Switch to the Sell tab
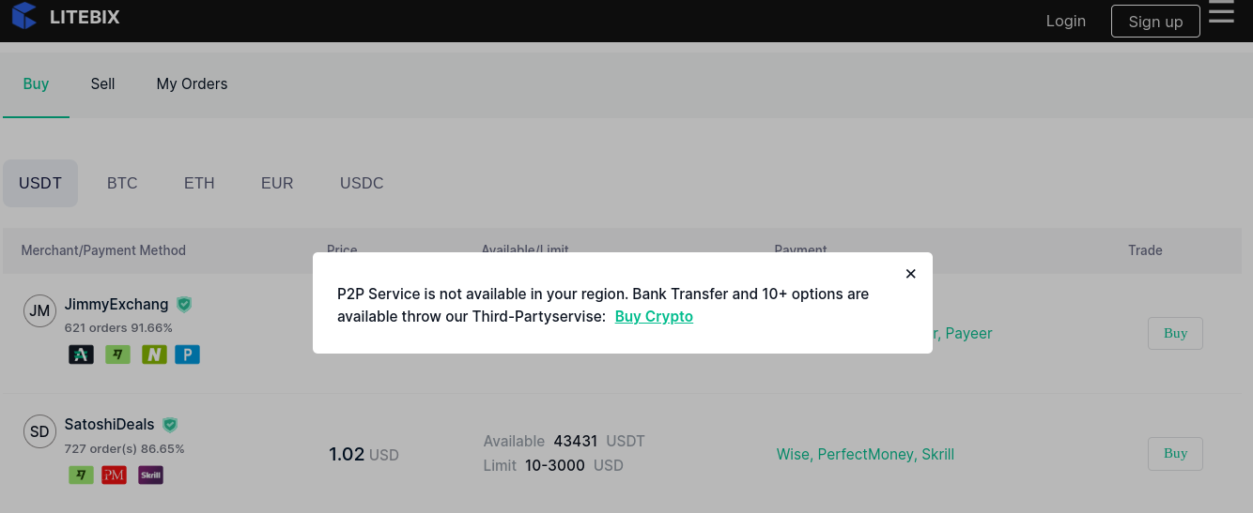Screen dimensions: 1253x513 (102, 83)
